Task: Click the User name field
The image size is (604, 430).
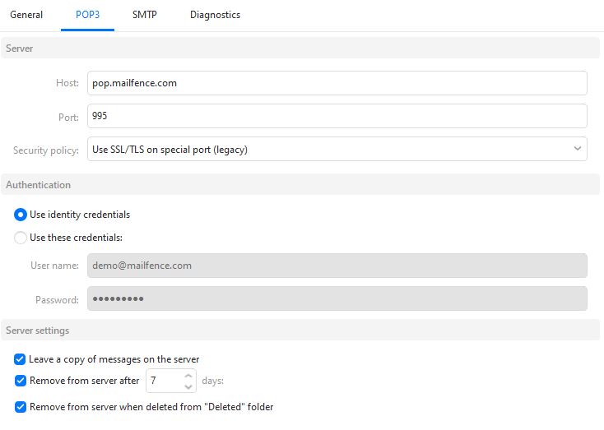Action: (337, 266)
